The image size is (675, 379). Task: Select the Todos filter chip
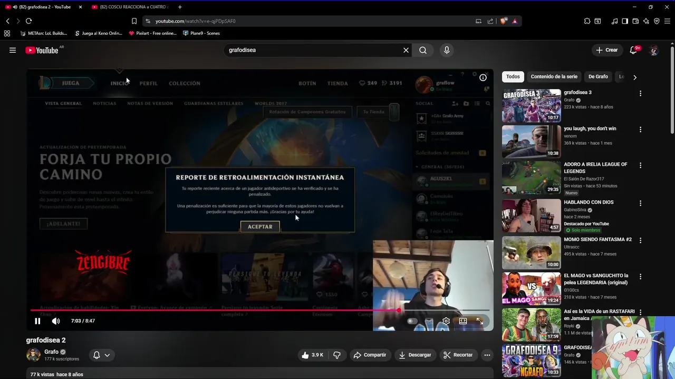(513, 77)
